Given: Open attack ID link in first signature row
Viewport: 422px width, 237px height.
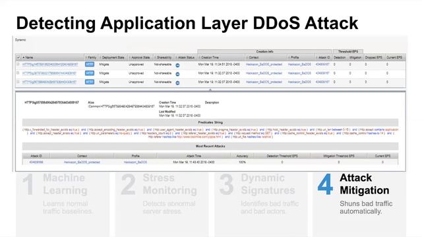Looking at the screenshot, I should pos(322,65).
